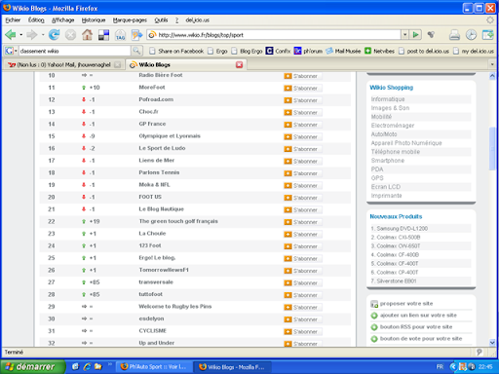Click the green Go arrow beside URL
The width and height of the screenshot is (499, 374).
click(x=415, y=34)
